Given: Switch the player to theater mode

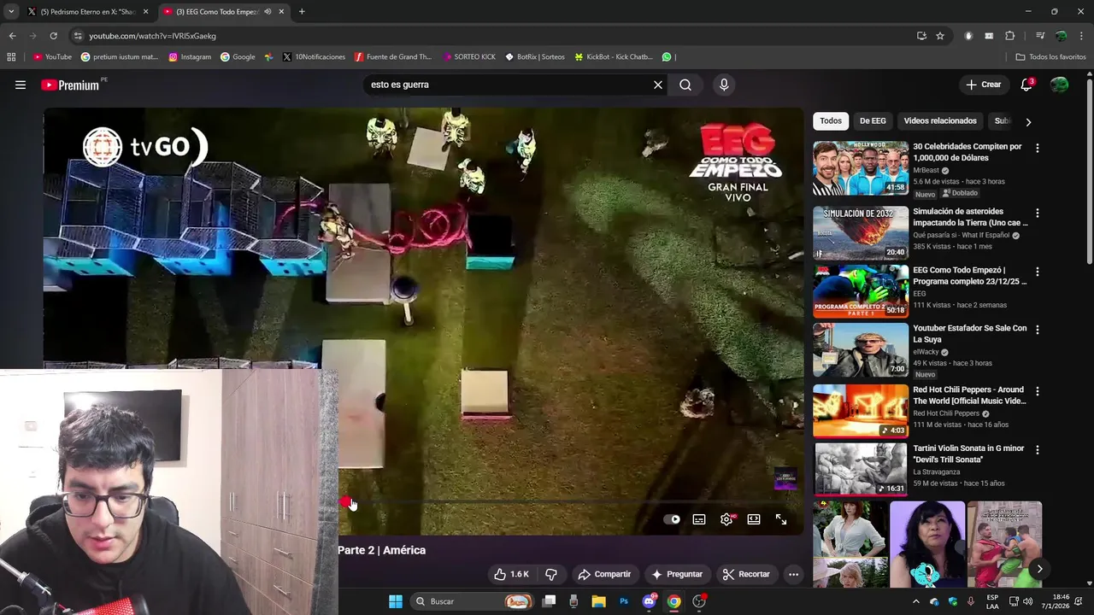Looking at the screenshot, I should point(754,519).
